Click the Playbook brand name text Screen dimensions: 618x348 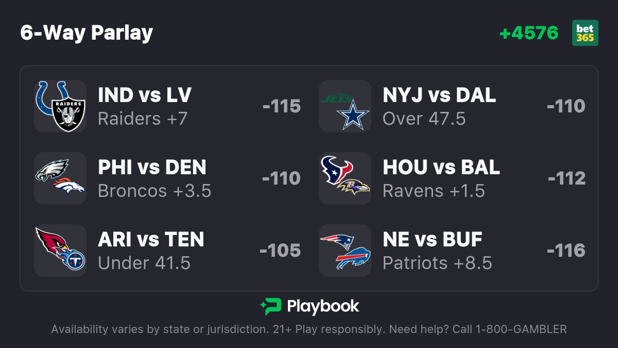click(323, 307)
